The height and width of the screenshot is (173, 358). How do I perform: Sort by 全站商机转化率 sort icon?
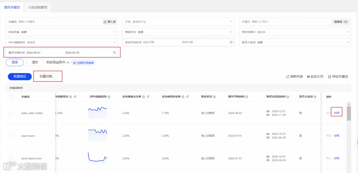click(188, 97)
